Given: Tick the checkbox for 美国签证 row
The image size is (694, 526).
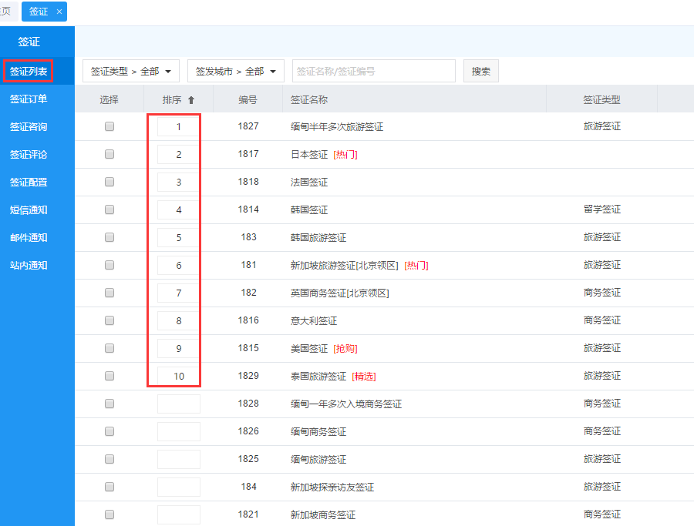Looking at the screenshot, I should click(x=109, y=348).
